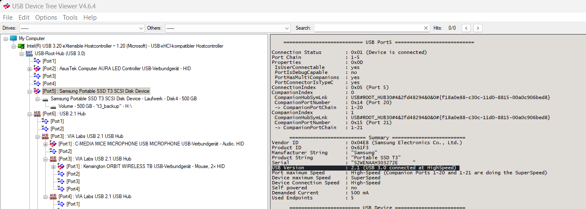Click the Samsung Portable SSD T3 port icon
Screen dimensions: 586x209
pos(37,91)
